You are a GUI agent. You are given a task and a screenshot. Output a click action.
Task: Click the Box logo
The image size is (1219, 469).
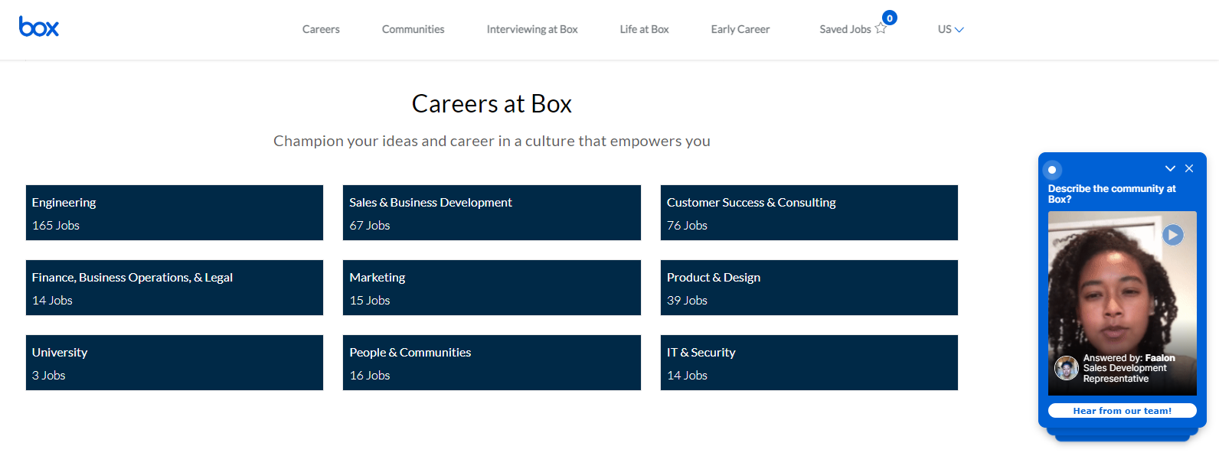click(x=39, y=27)
